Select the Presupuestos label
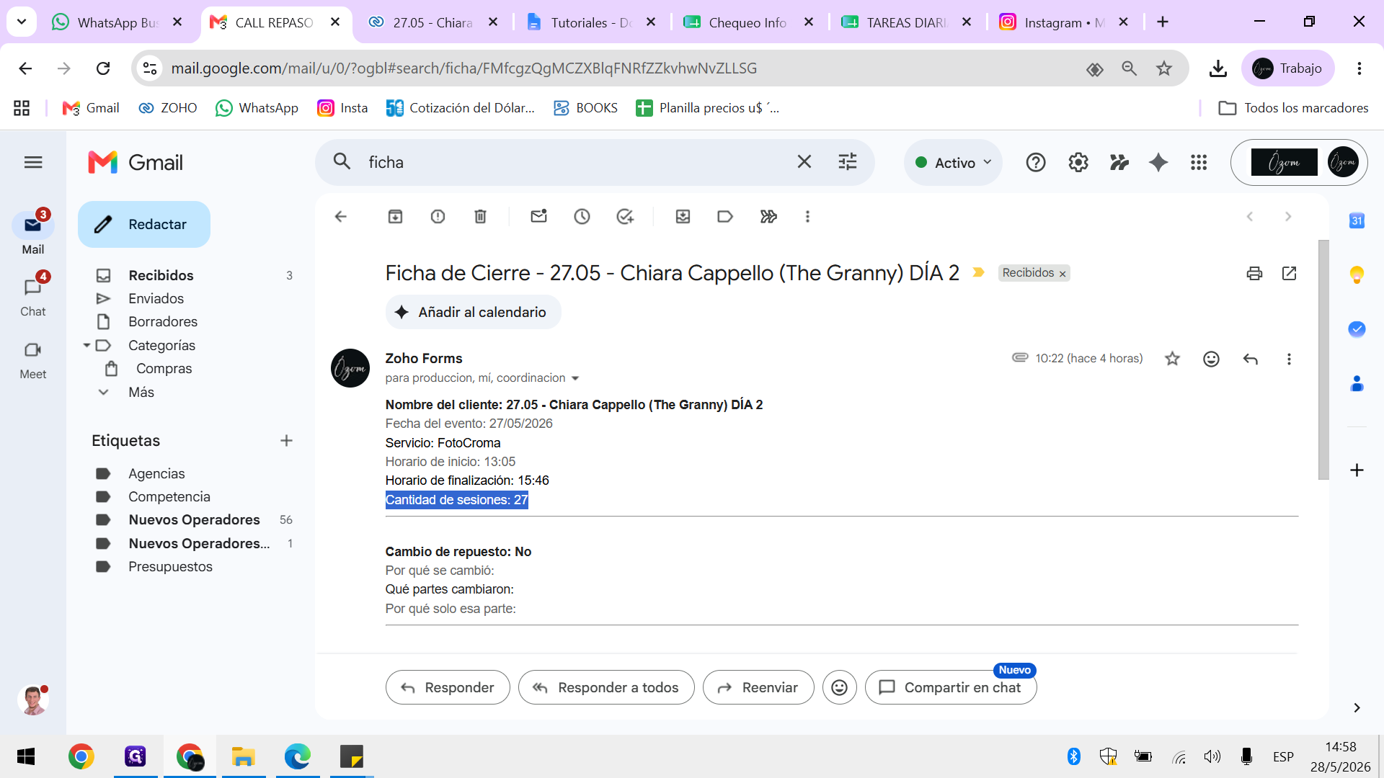The width and height of the screenshot is (1384, 778). [170, 567]
